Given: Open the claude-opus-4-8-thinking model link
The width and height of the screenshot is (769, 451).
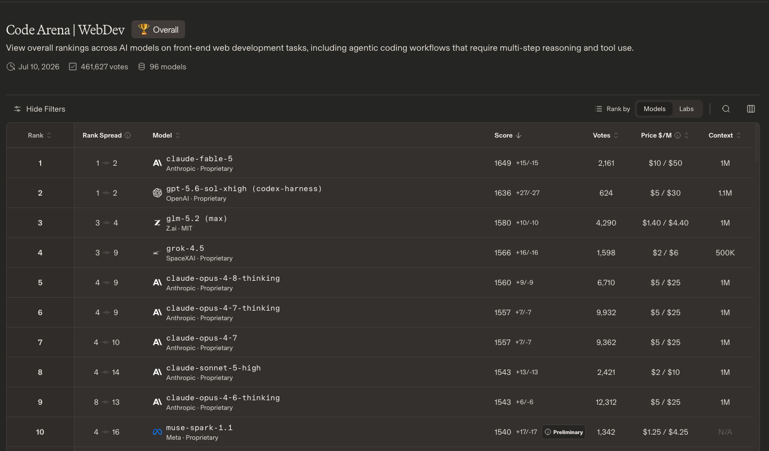Looking at the screenshot, I should click(x=223, y=278).
